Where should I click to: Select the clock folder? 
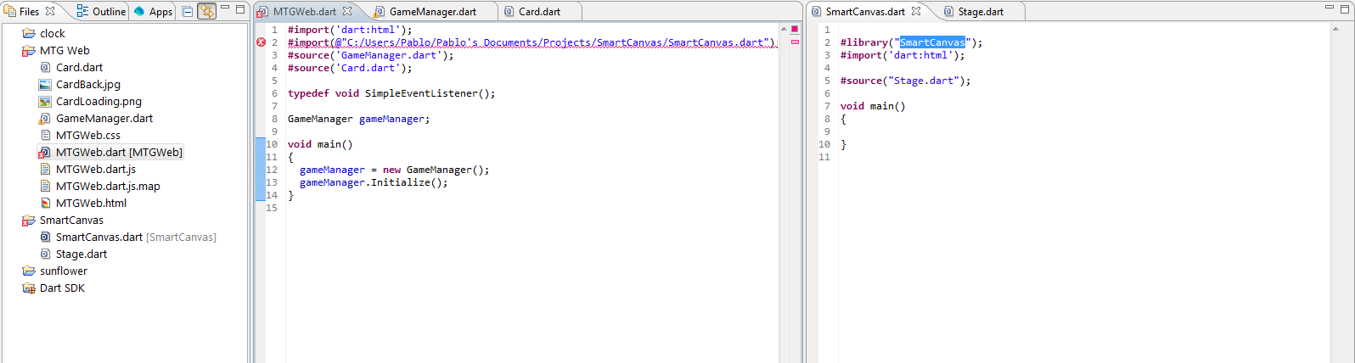pyautogui.click(x=52, y=33)
